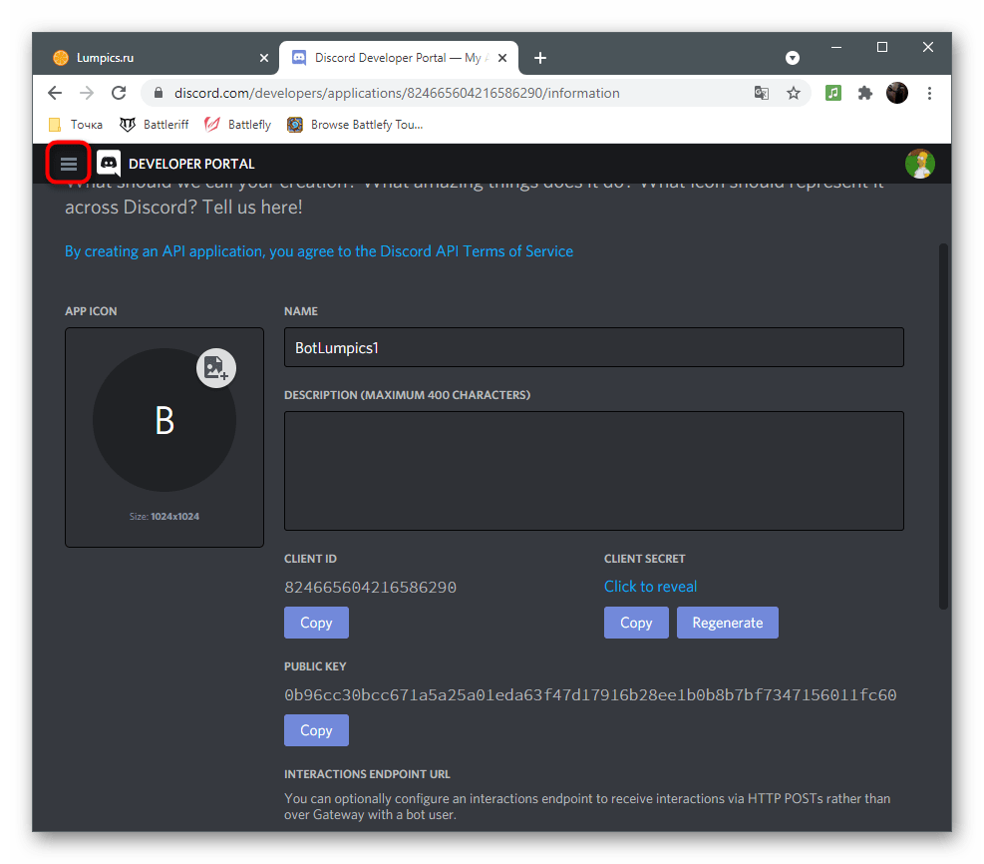Copy the Client ID
984x864 pixels.
point(316,623)
